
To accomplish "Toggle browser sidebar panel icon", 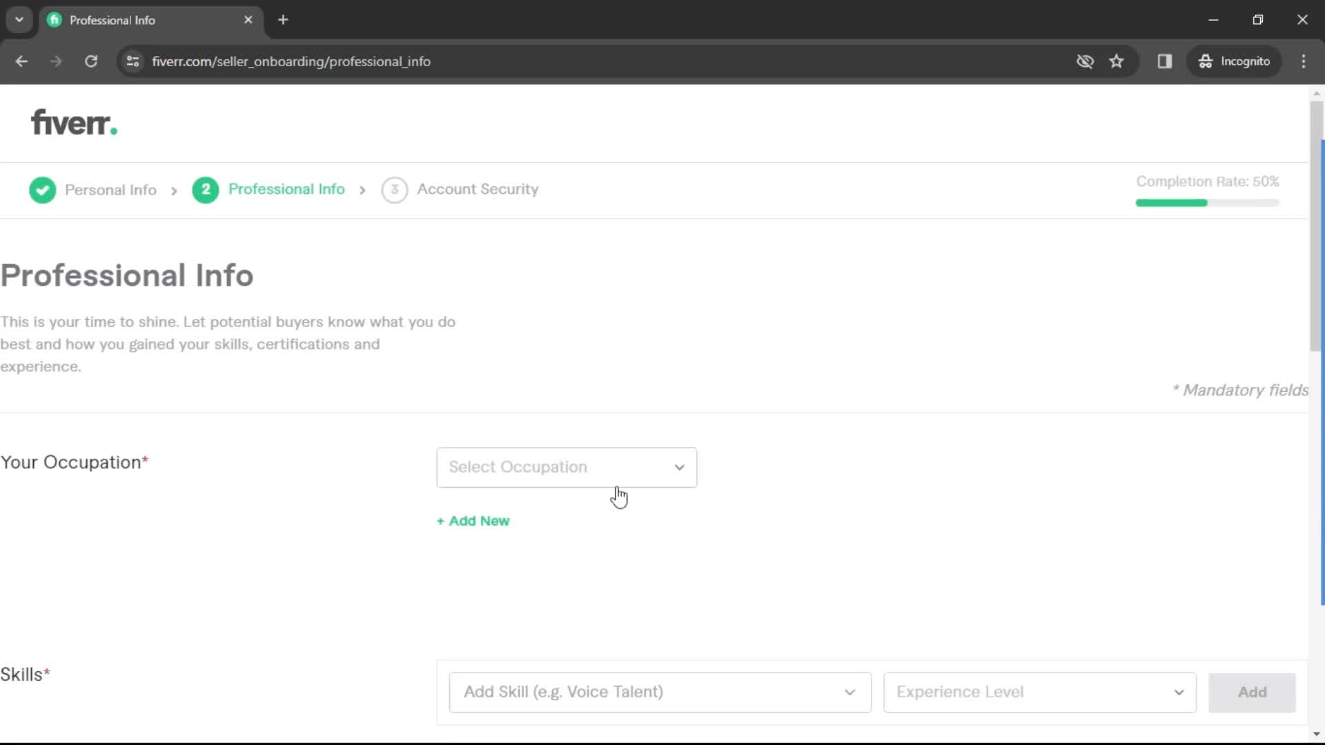I will pos(1165,61).
